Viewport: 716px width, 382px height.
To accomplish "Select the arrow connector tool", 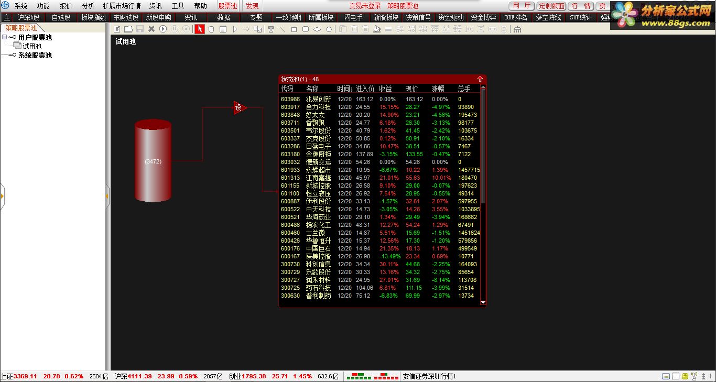I will click(x=246, y=29).
